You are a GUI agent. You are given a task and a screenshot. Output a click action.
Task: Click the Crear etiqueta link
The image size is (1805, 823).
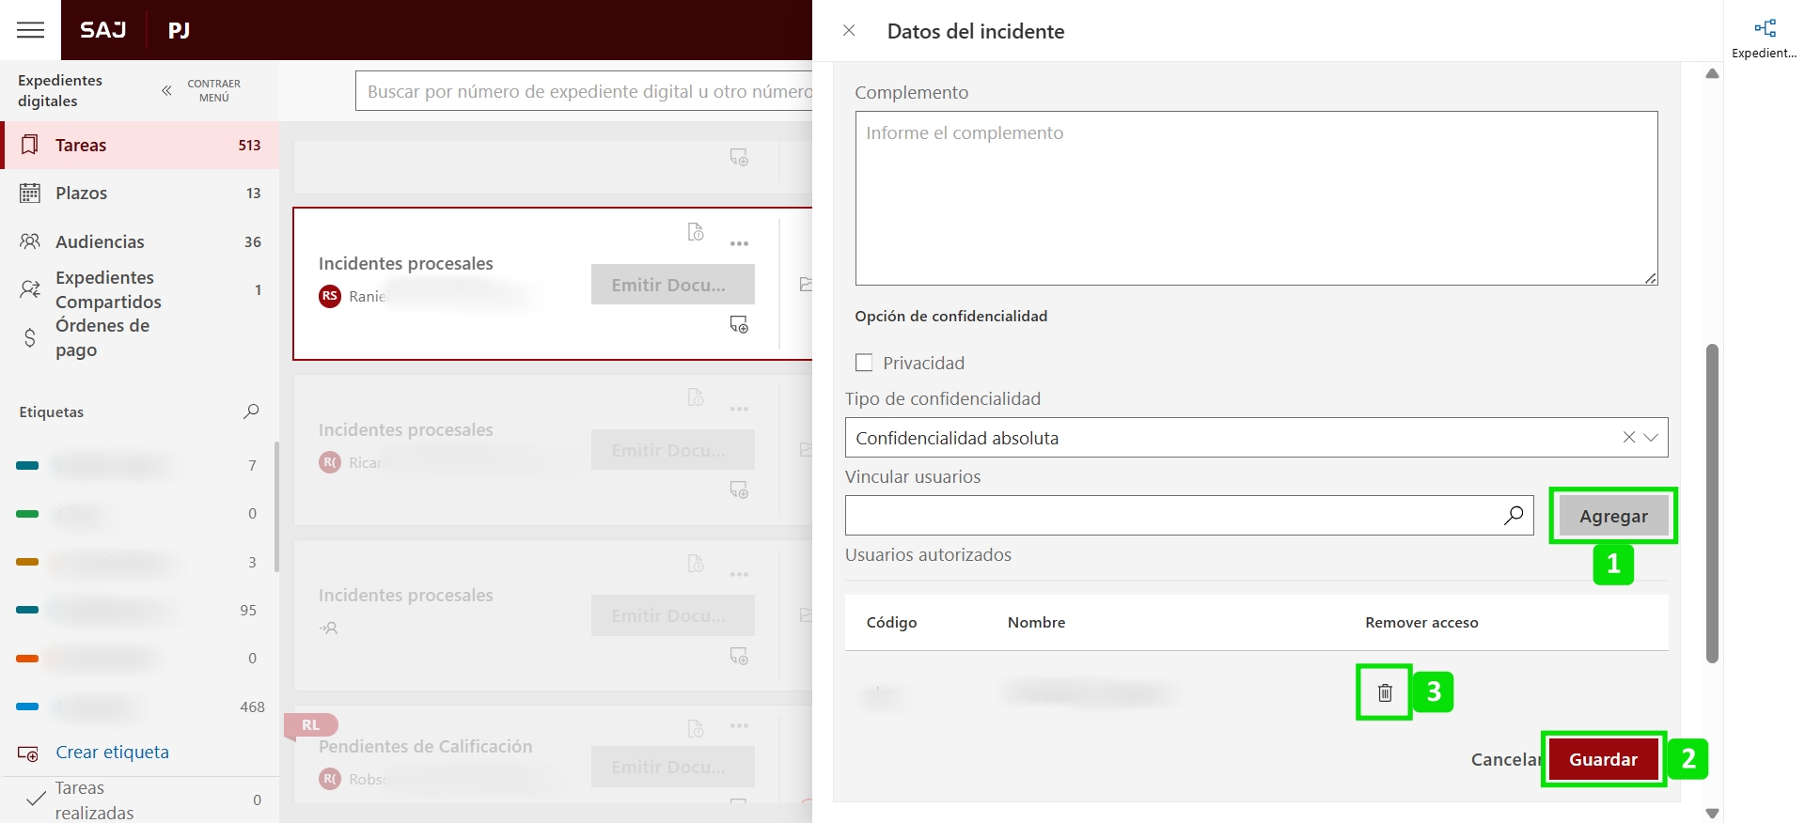pos(112,753)
